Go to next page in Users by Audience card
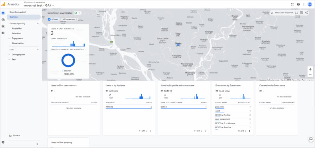315x148 pixels. click(151, 131)
